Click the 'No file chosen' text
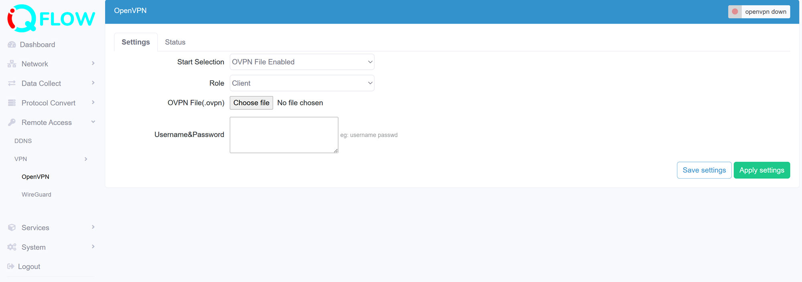Image resolution: width=802 pixels, height=282 pixels. tap(300, 103)
